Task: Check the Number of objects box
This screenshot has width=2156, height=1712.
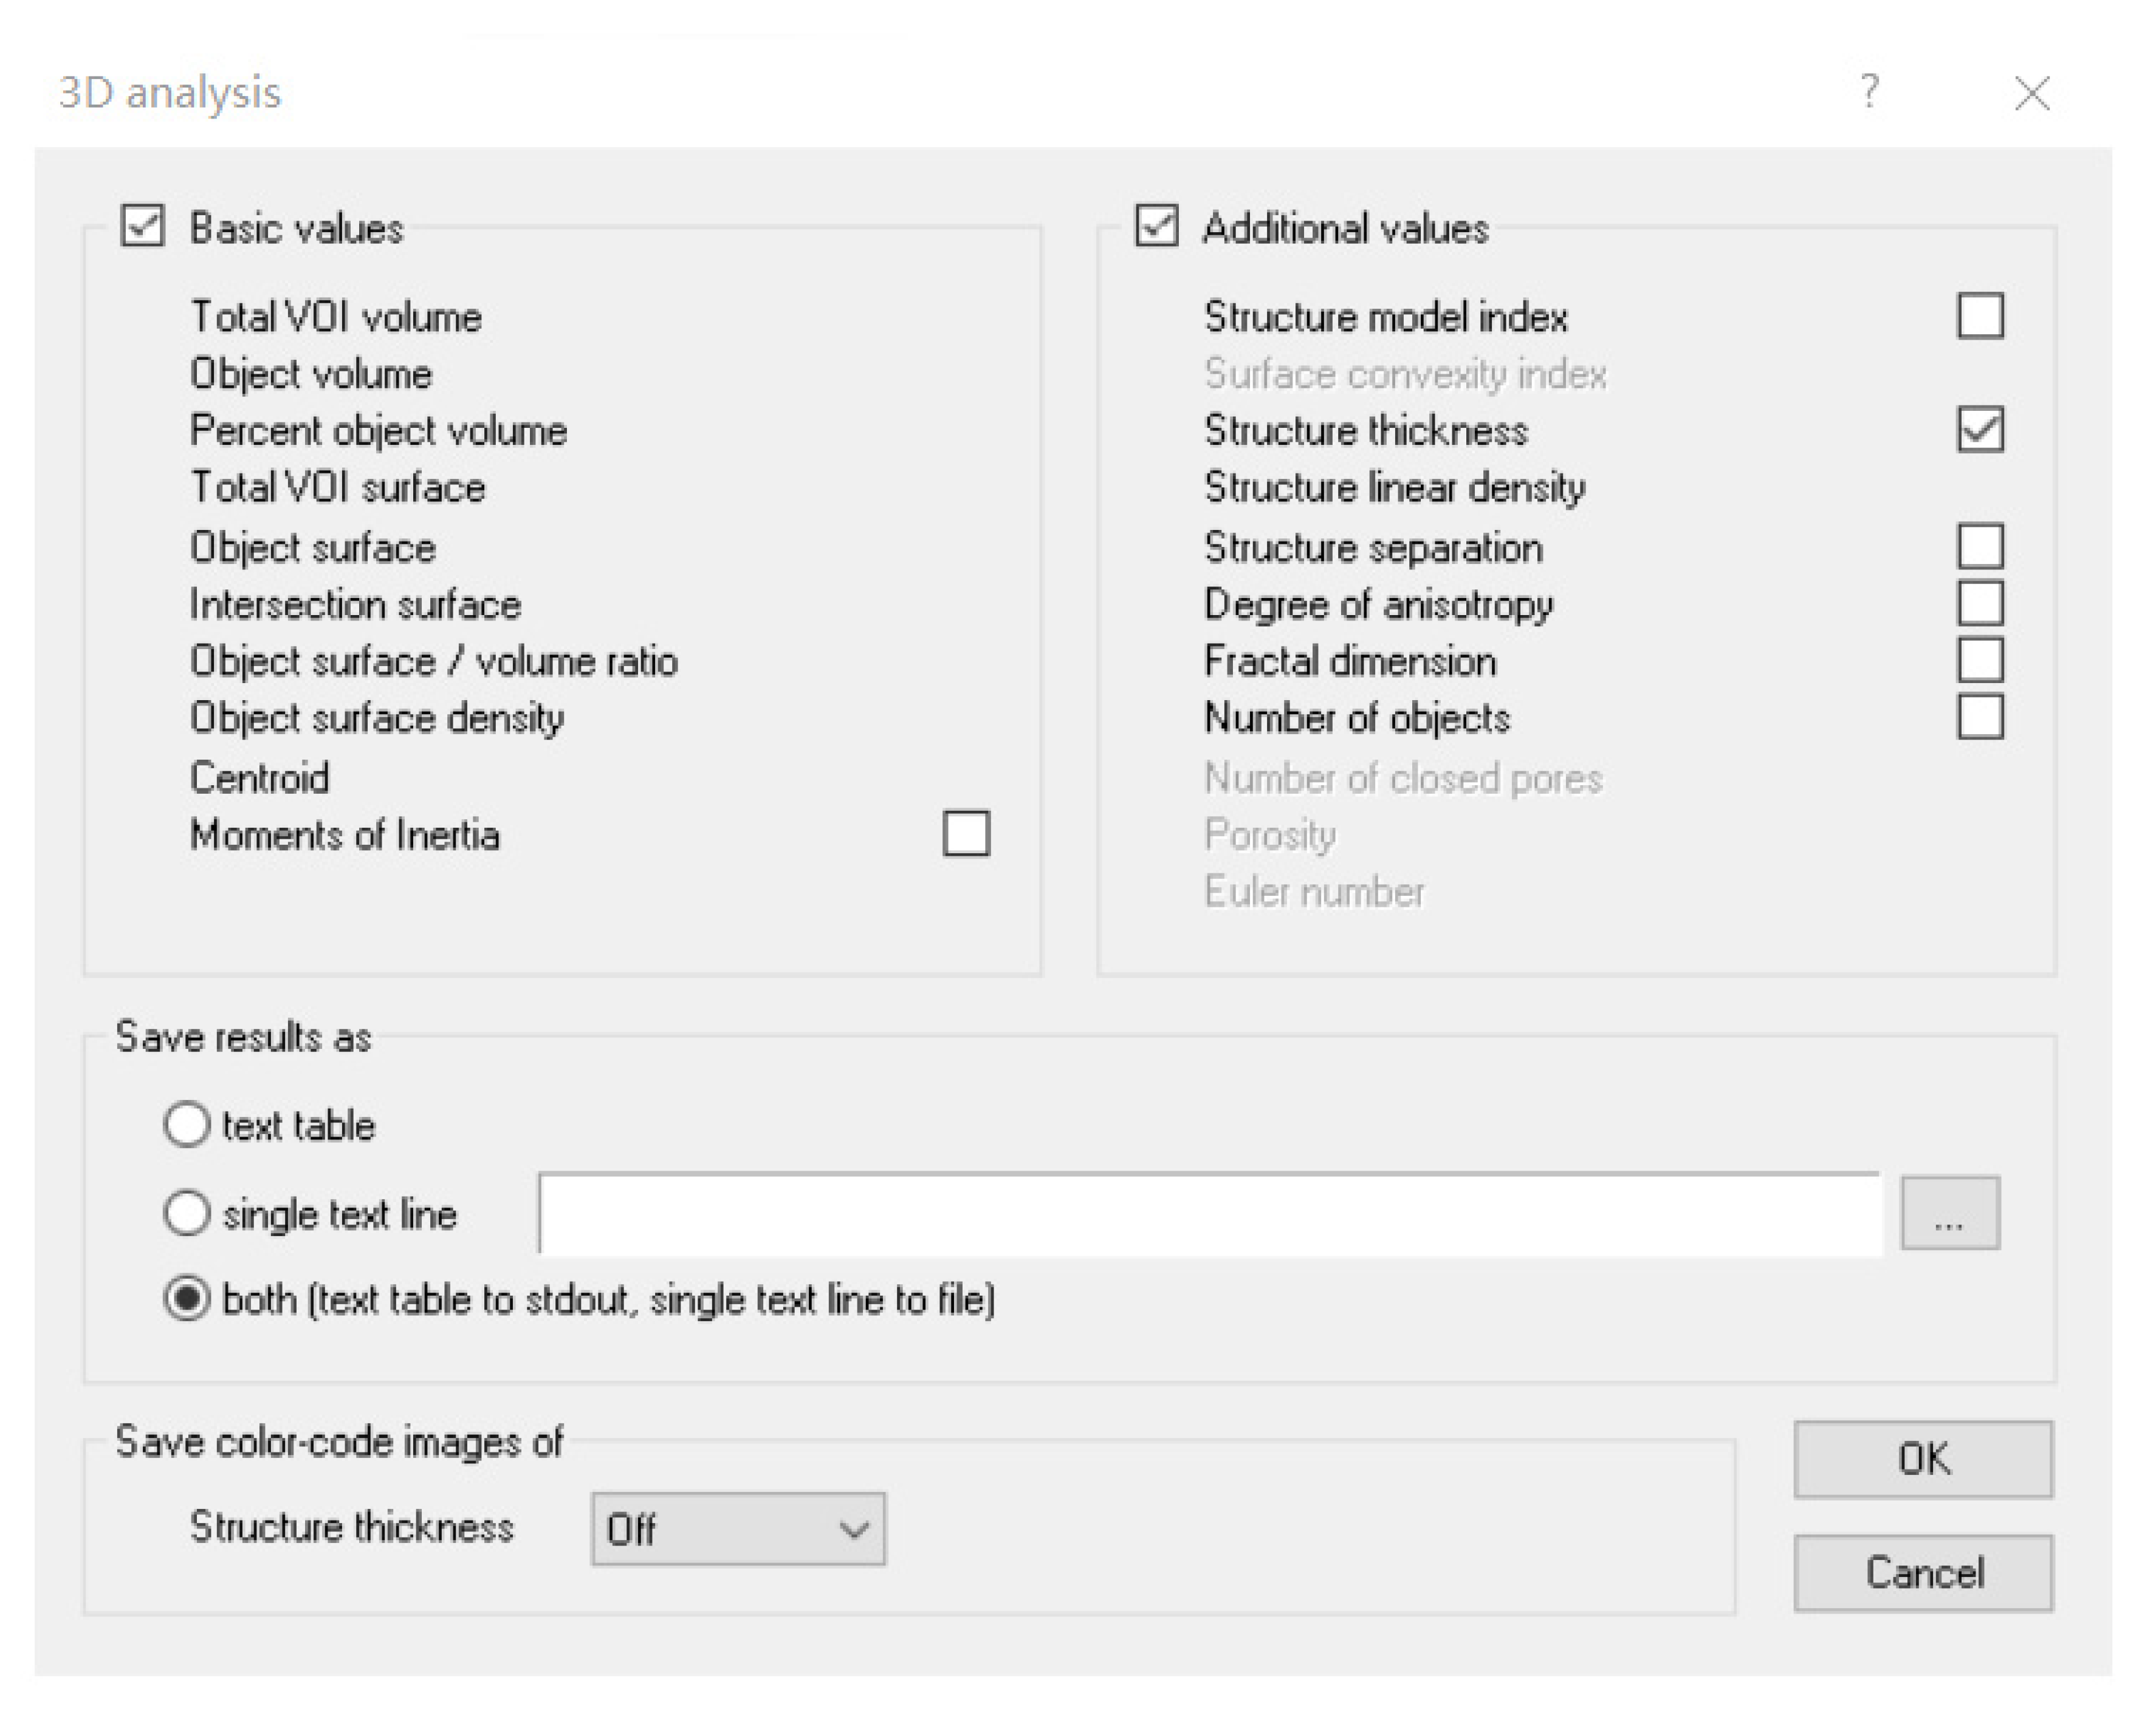Action: point(1979,717)
